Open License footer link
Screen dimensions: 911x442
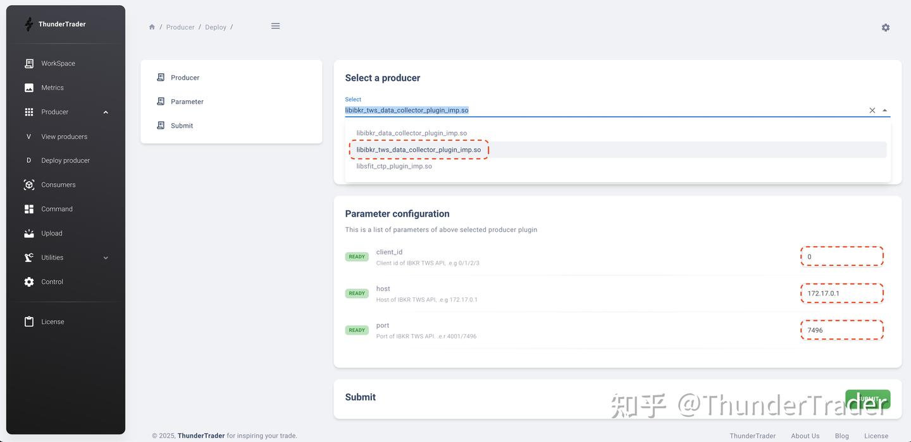coord(876,436)
